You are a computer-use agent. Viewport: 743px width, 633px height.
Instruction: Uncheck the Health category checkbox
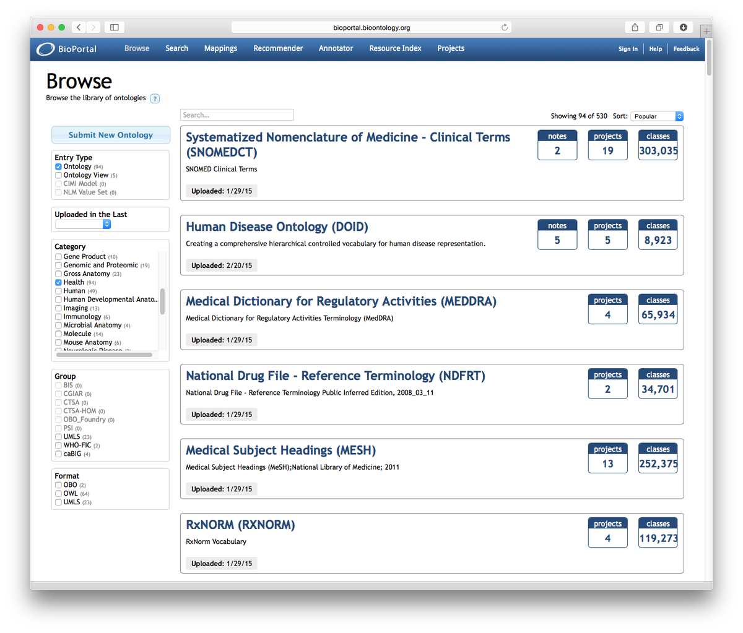pyautogui.click(x=58, y=283)
